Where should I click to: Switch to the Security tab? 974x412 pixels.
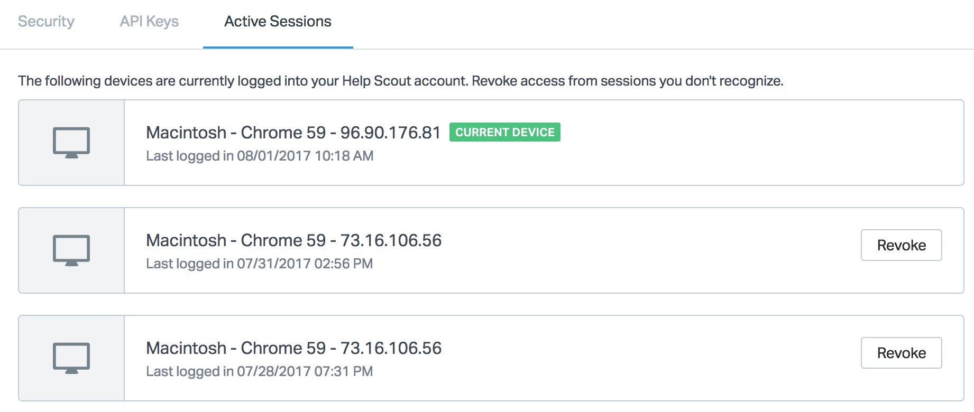46,22
